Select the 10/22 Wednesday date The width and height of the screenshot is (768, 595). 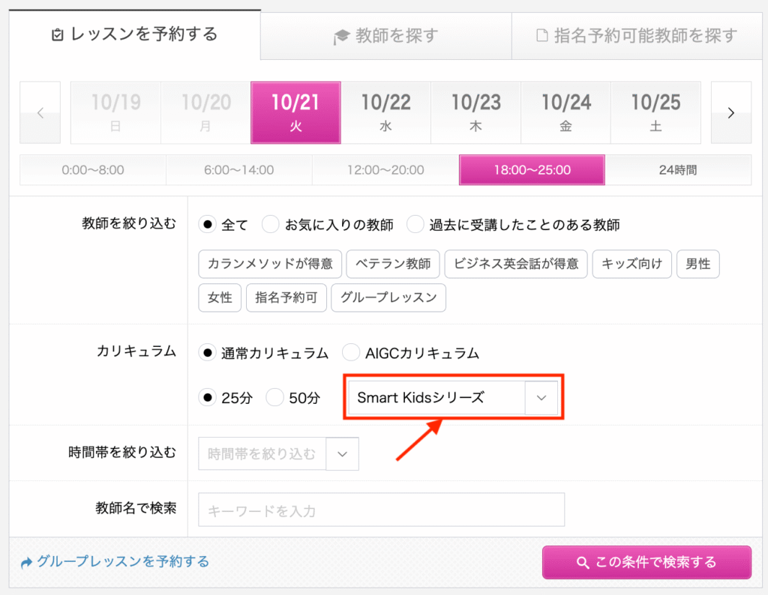click(385, 112)
